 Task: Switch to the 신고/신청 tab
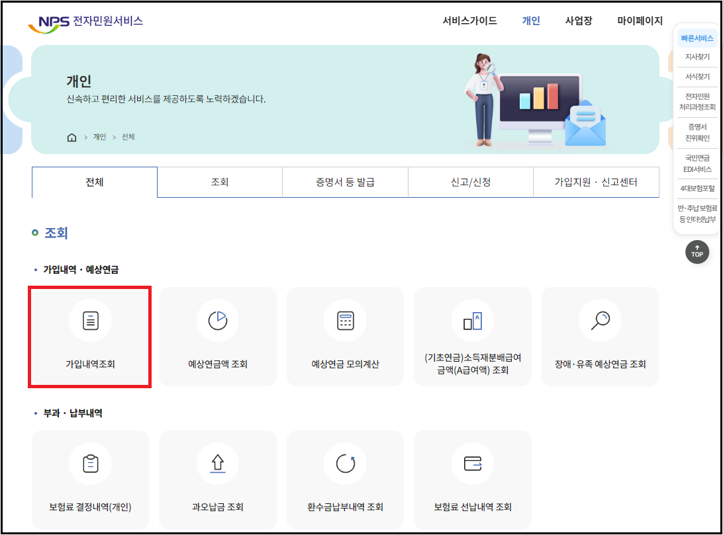471,183
